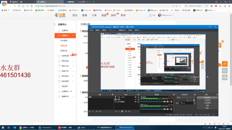Expand the first sidebar section under 主播中心 via its chevron
232x130 pixels.
[73, 30]
